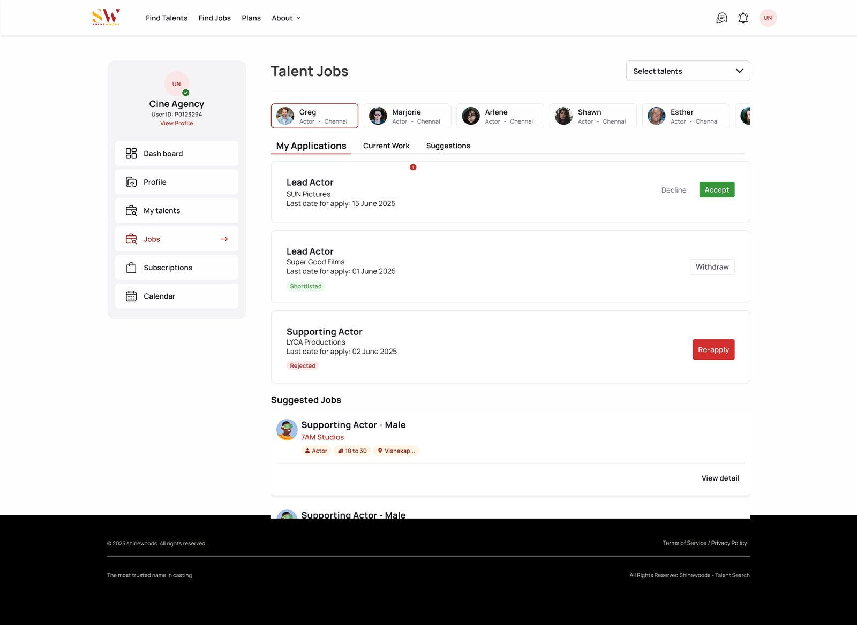Click Shawn's profile photo
The width and height of the screenshot is (857, 625).
point(563,116)
